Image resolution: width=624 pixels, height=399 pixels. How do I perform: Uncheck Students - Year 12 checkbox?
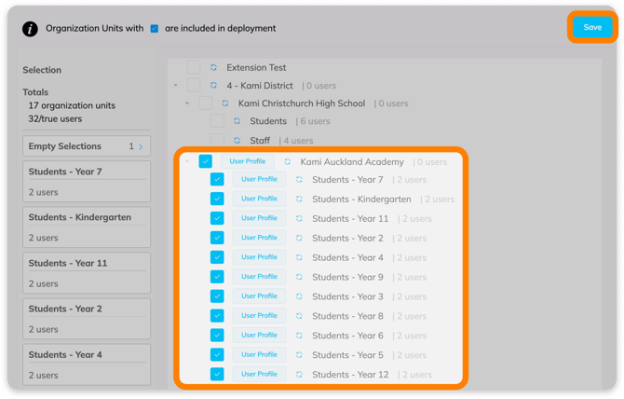point(217,375)
